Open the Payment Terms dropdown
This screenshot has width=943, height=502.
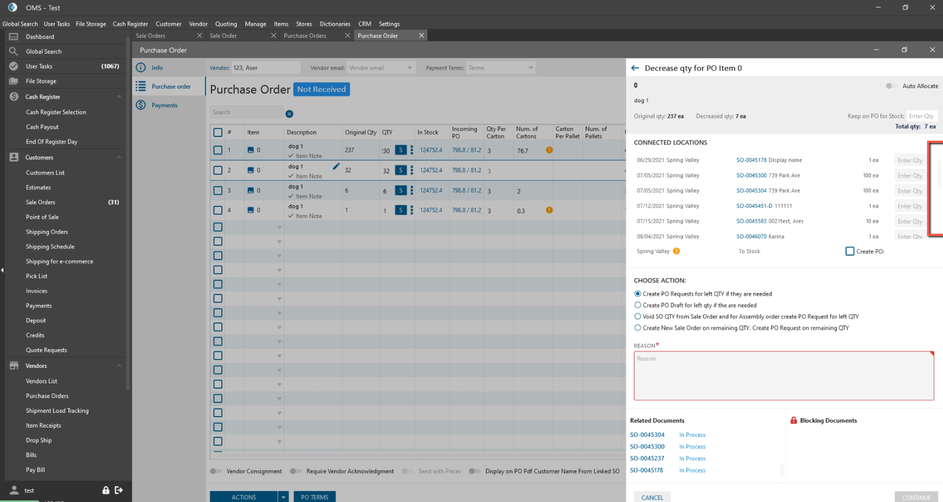pos(530,68)
